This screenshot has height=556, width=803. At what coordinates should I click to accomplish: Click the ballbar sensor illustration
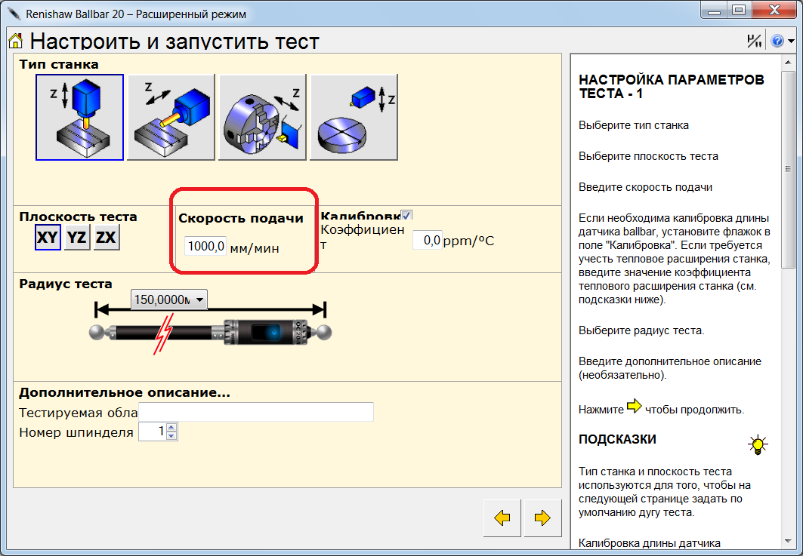[x=211, y=333]
